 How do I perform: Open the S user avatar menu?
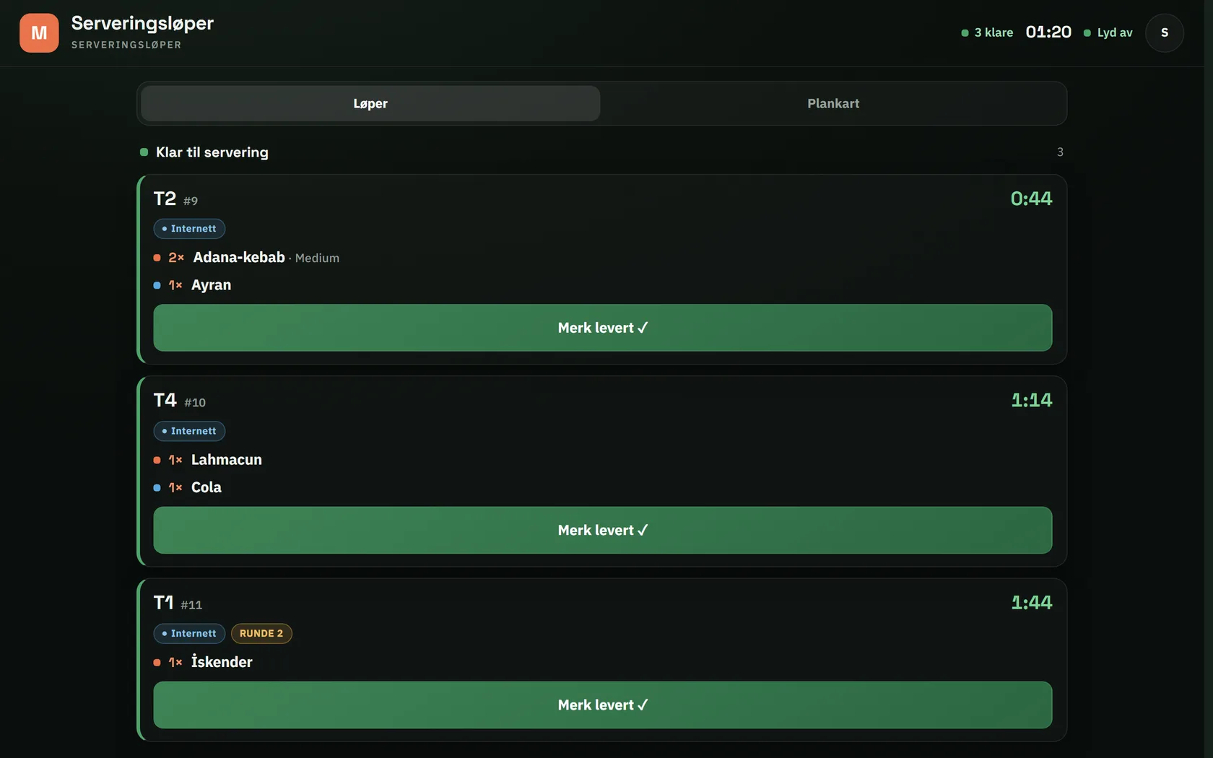click(x=1164, y=32)
